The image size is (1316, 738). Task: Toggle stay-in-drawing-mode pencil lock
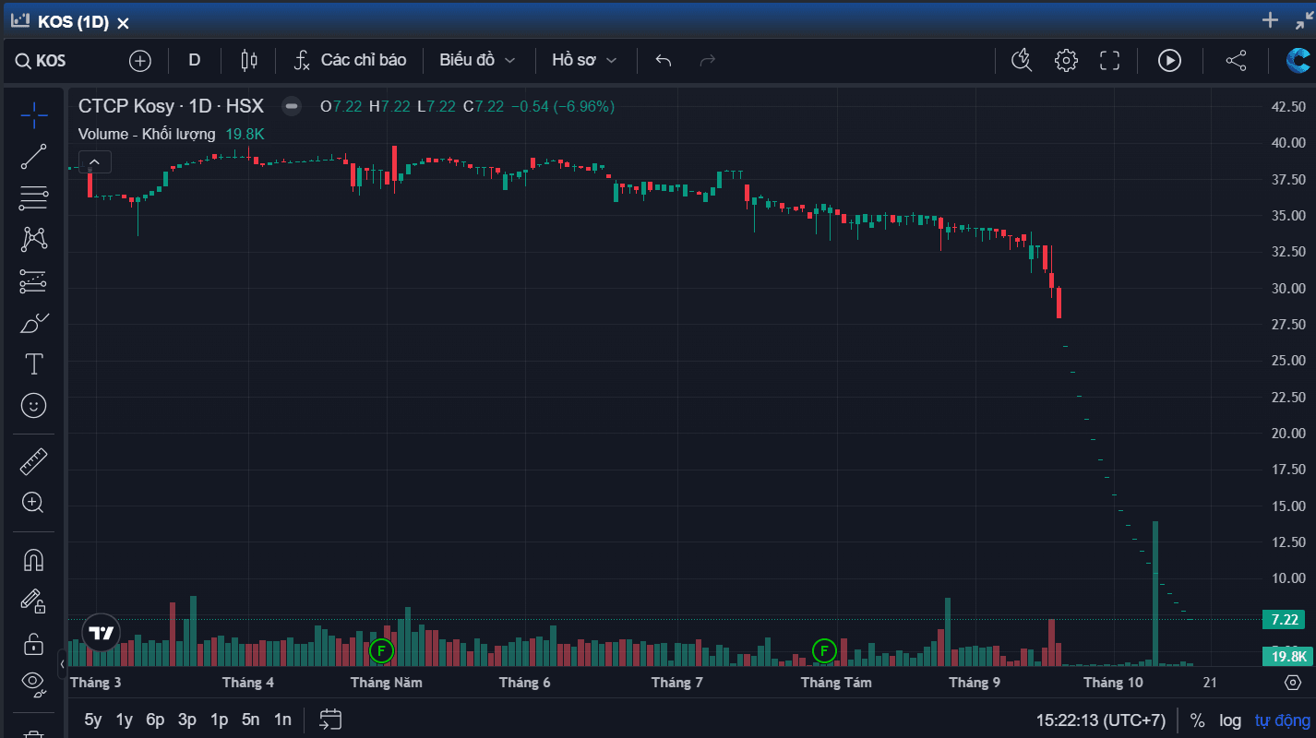[x=34, y=601]
